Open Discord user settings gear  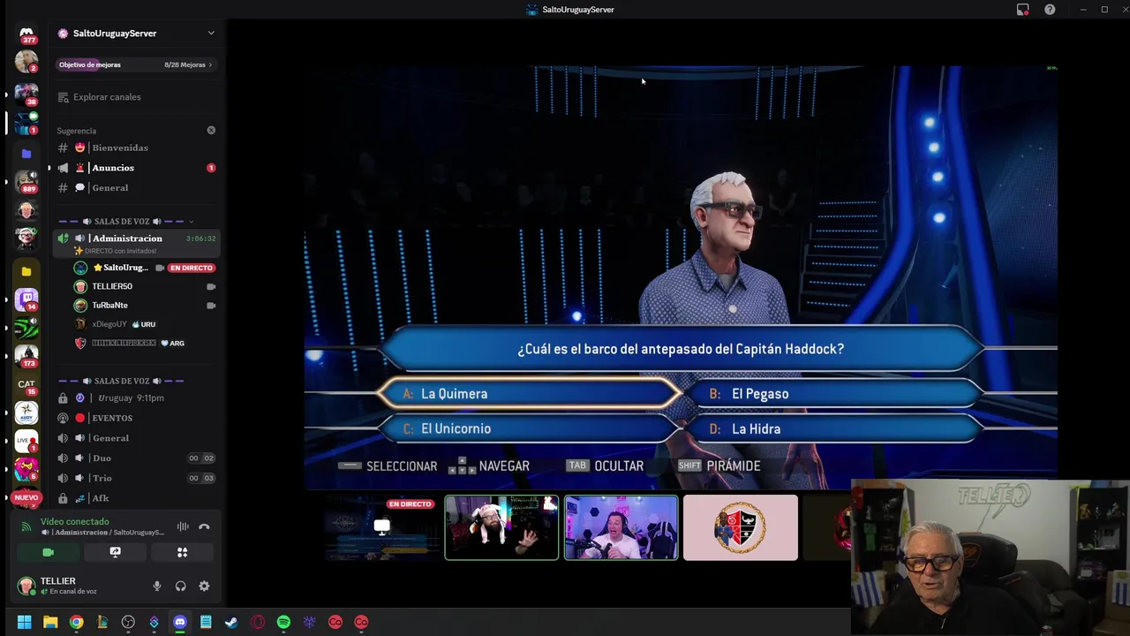(x=204, y=586)
